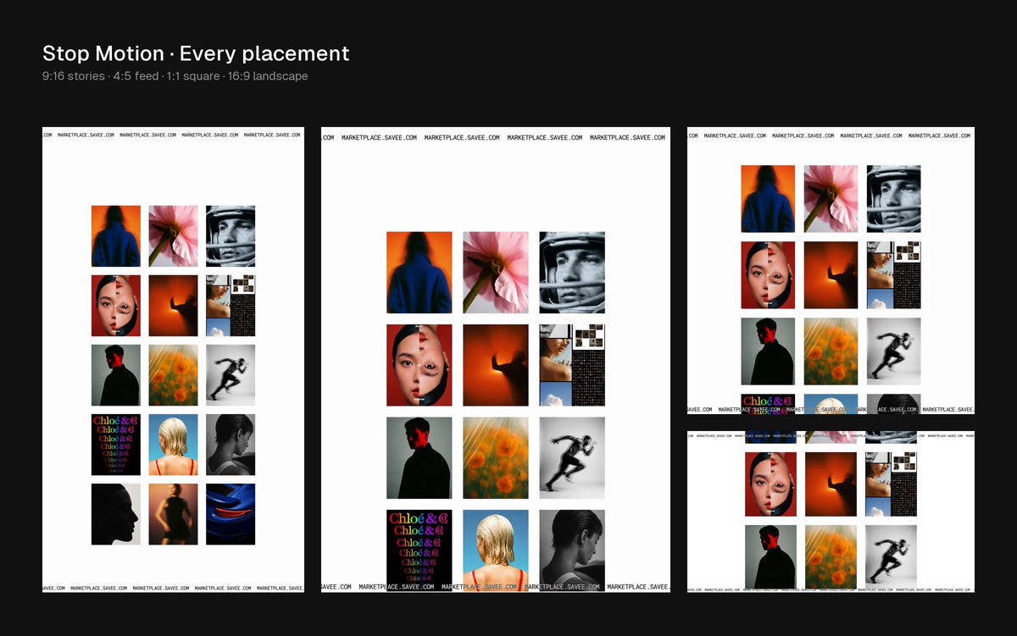Open the red-lit man profile thumbnail in the landscape panel

pos(770,556)
